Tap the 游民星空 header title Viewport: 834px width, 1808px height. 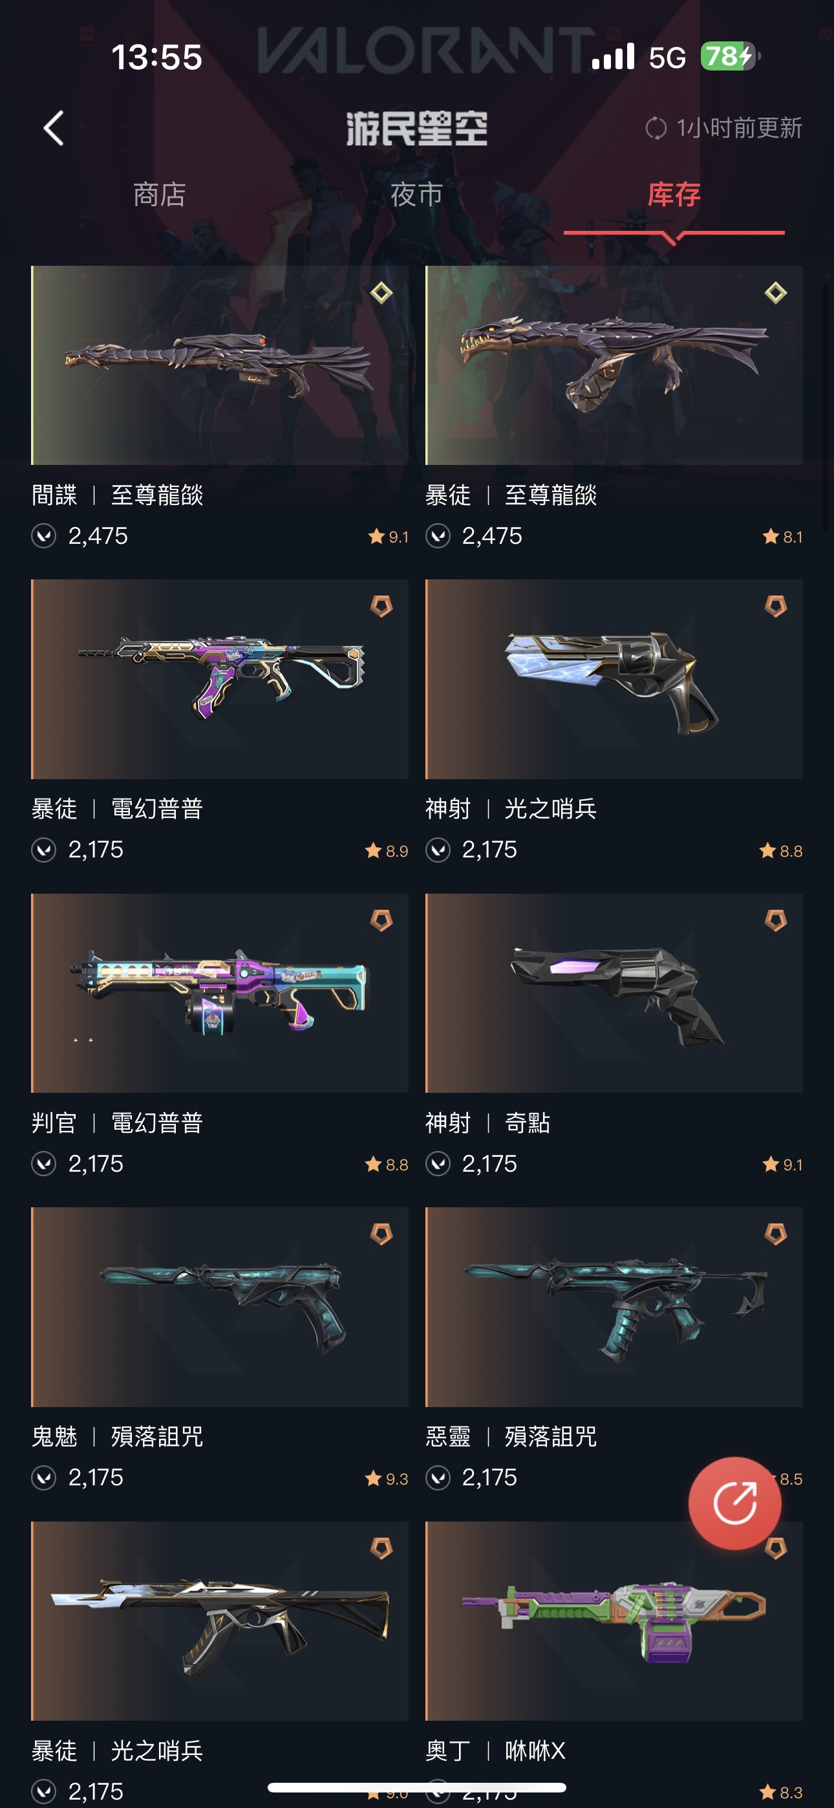416,129
